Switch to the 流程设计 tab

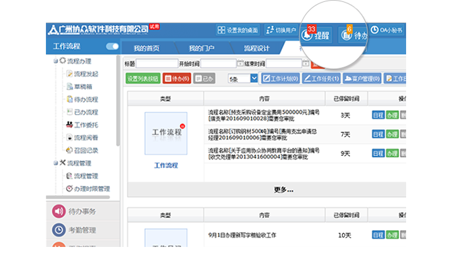(256, 49)
